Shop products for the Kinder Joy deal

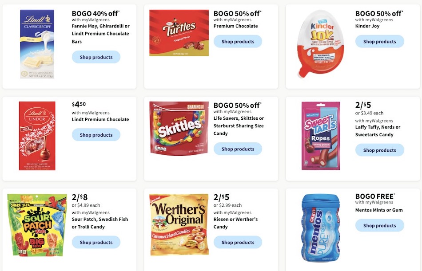(x=380, y=41)
